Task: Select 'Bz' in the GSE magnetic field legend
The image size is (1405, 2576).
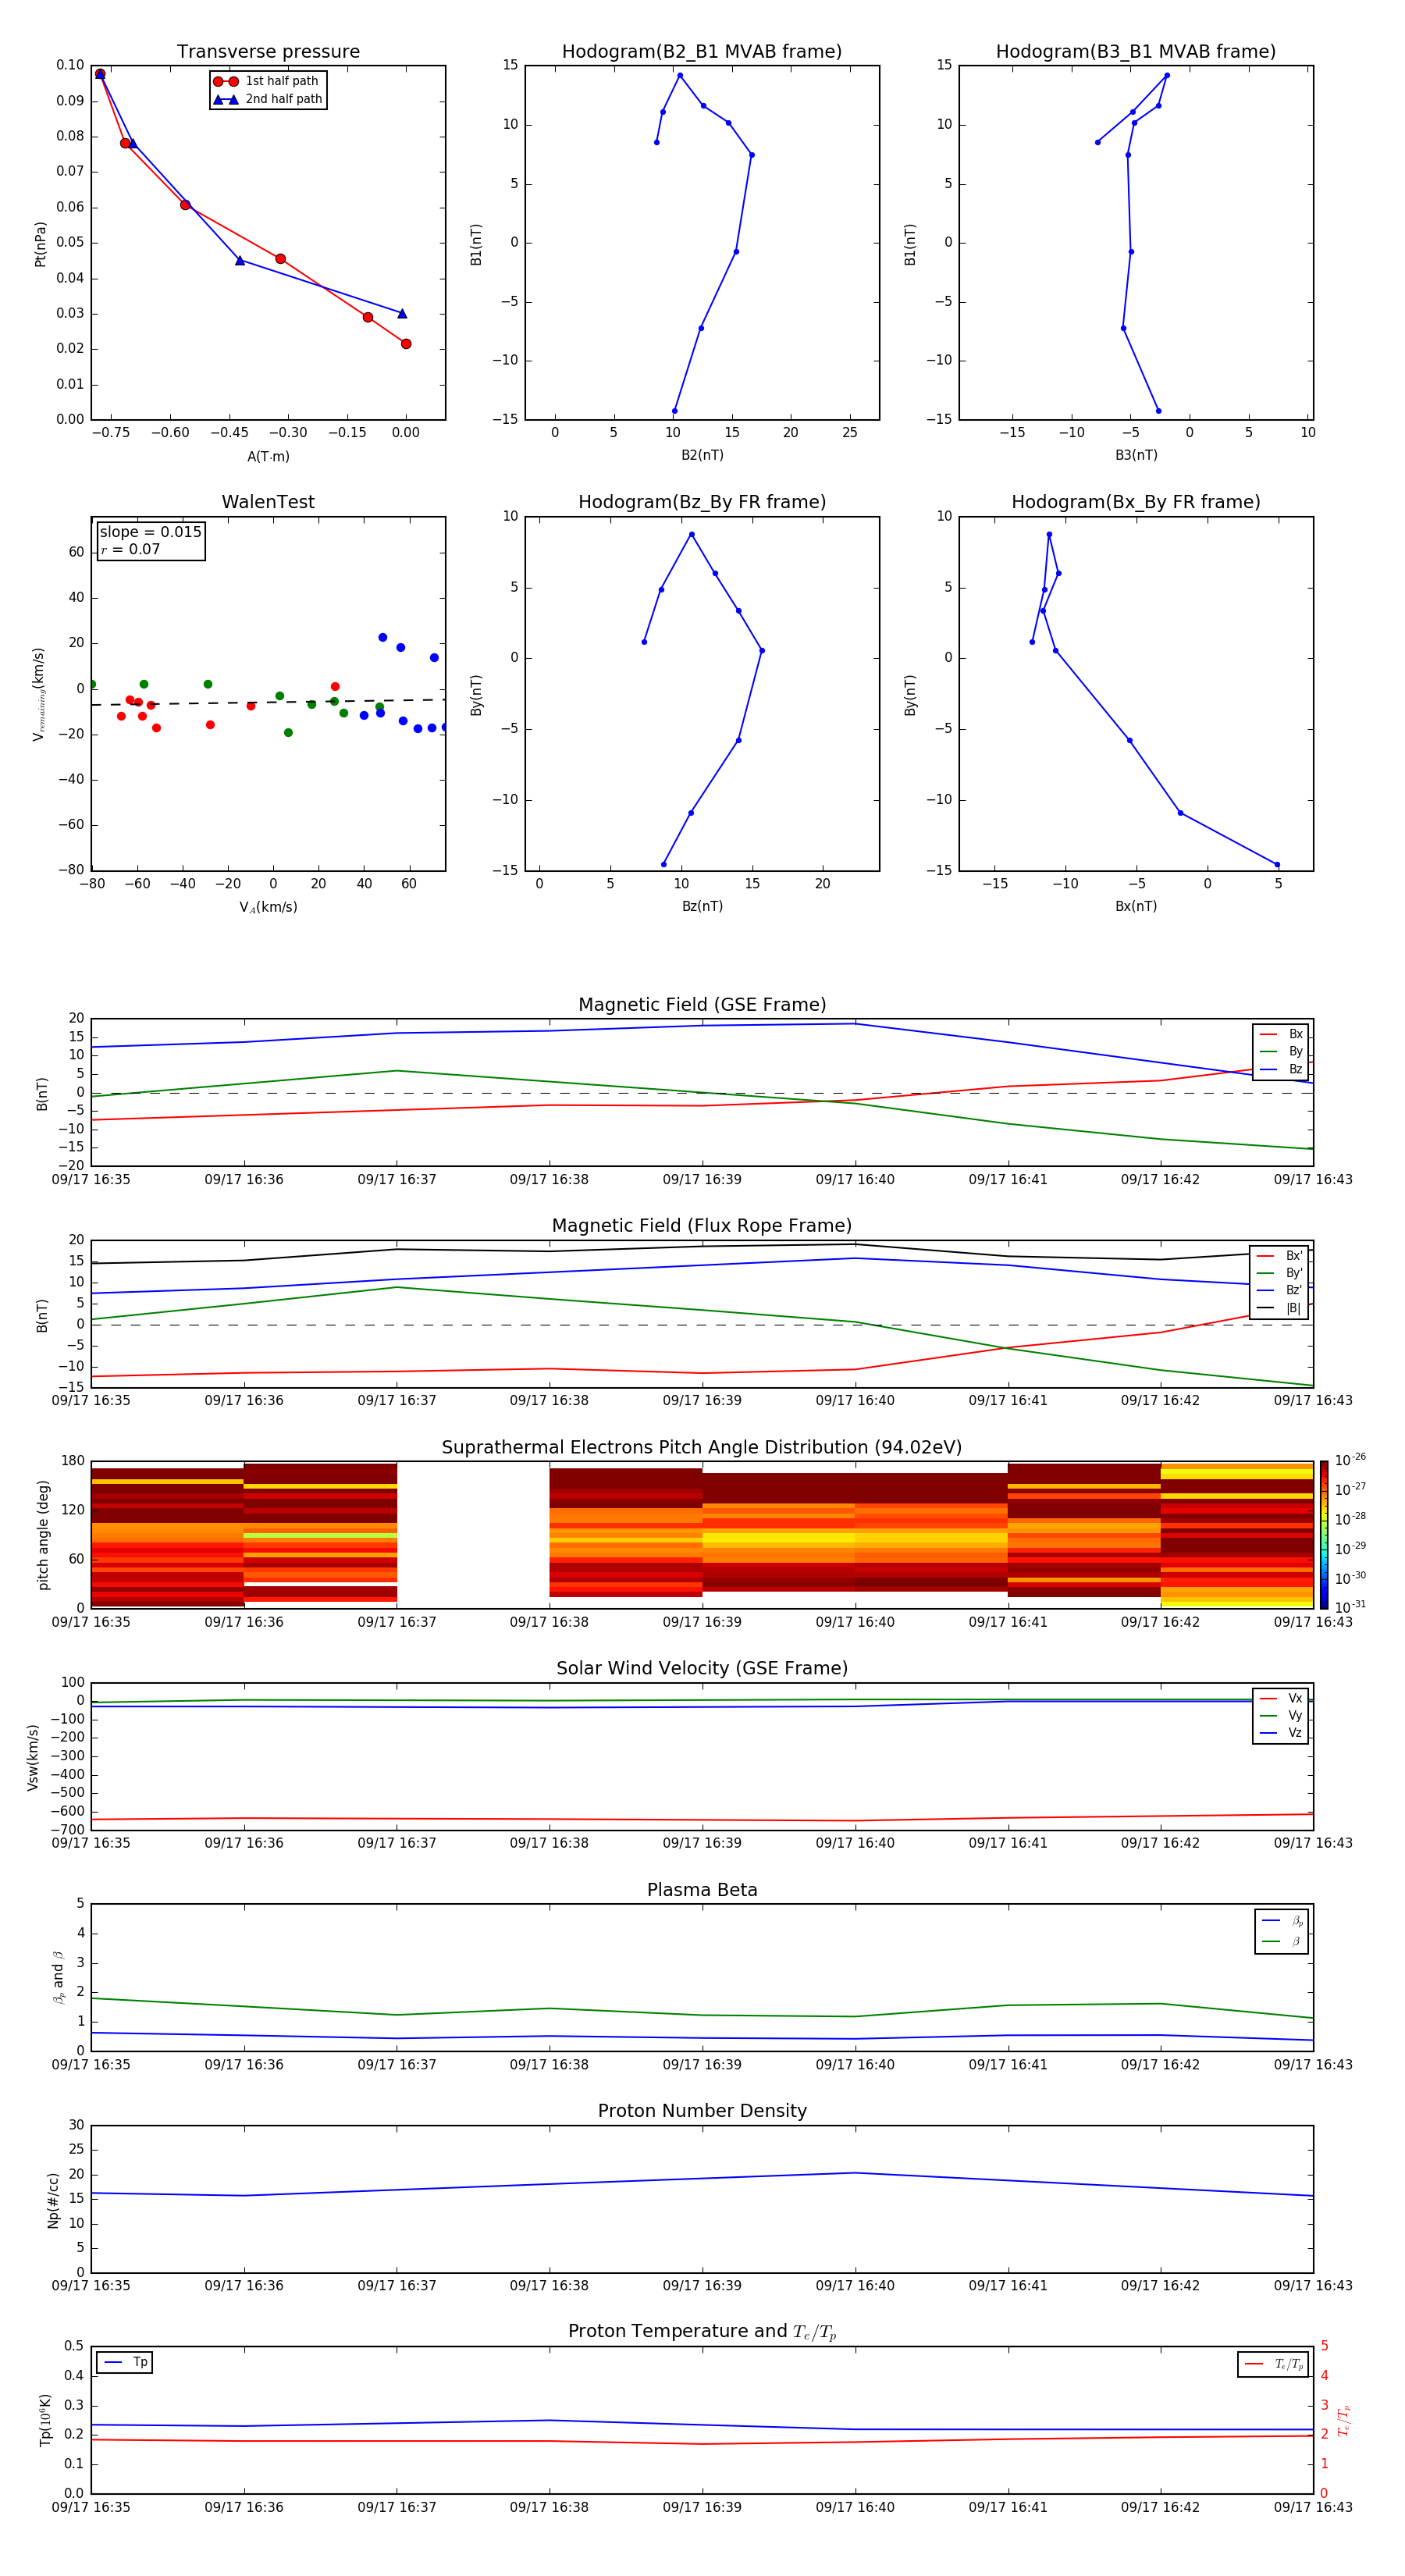Action: point(1281,1070)
